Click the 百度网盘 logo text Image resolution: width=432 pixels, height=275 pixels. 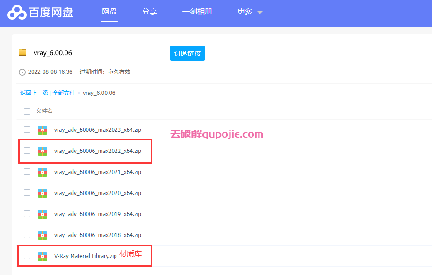(x=51, y=13)
